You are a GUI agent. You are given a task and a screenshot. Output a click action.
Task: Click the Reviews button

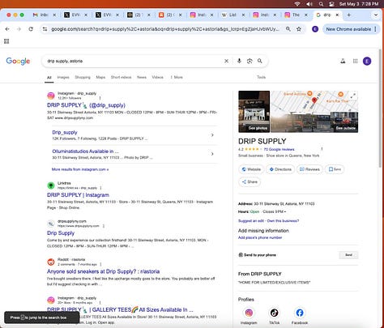309,169
